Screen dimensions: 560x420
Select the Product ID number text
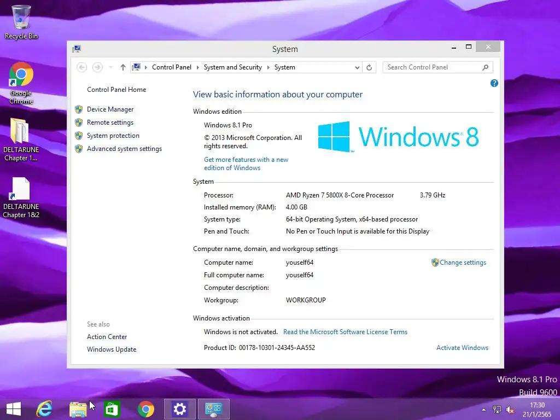point(277,348)
